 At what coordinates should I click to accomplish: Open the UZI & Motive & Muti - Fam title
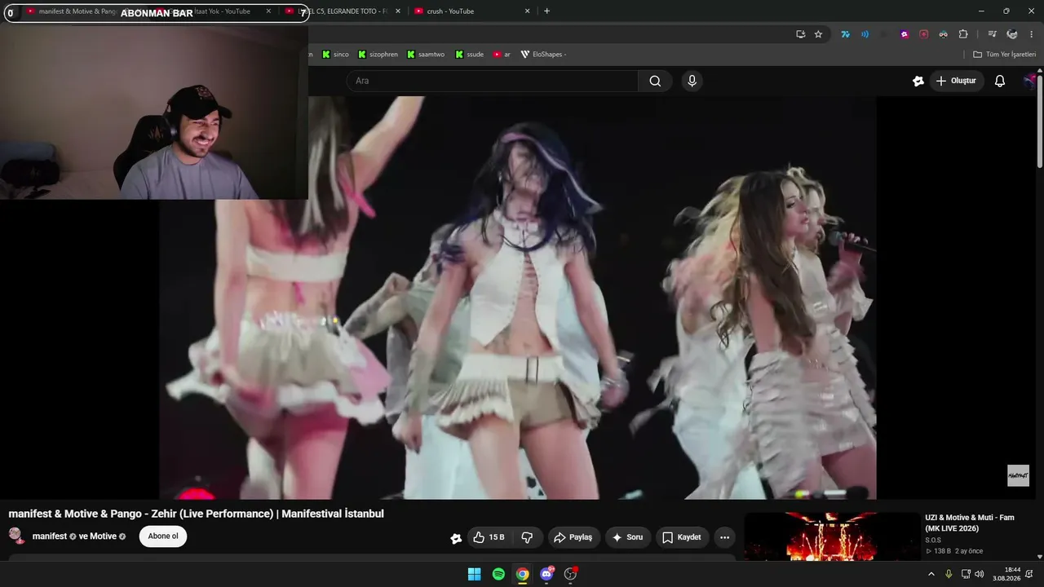coord(970,523)
